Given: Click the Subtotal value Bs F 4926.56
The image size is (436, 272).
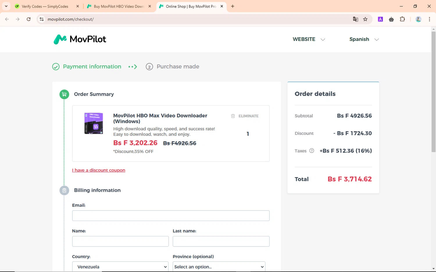Looking at the screenshot, I should [x=354, y=116].
